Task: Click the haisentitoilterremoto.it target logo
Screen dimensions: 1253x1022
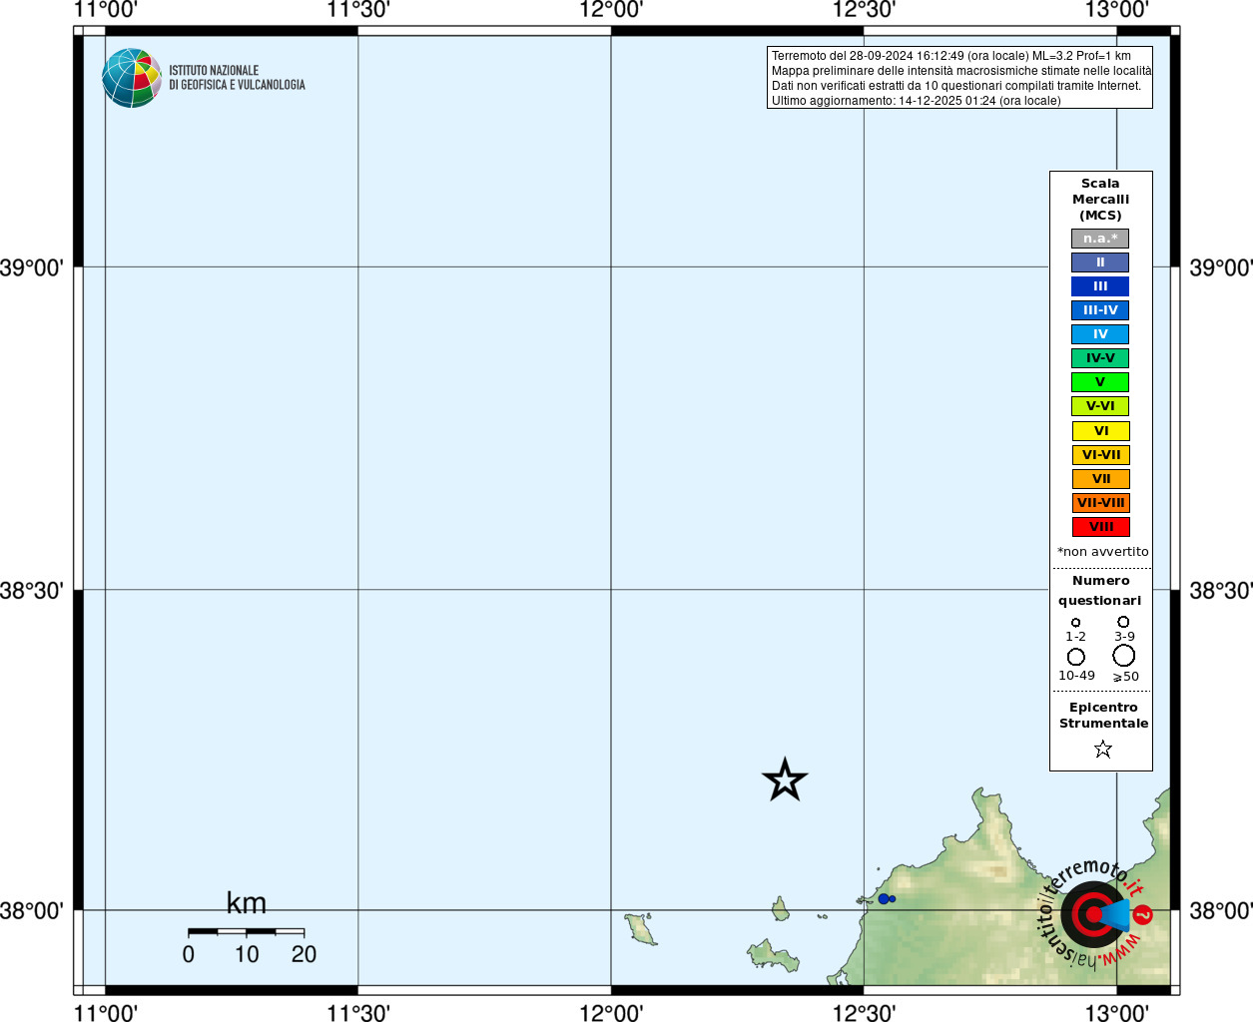Action: pyautogui.click(x=1096, y=914)
